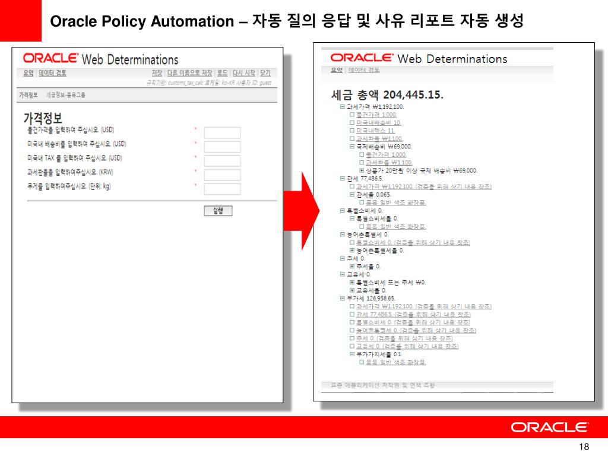Screen dimensions: 608x456
Task: Focus the 물건가격 (USD) input field
Action: coord(222,132)
